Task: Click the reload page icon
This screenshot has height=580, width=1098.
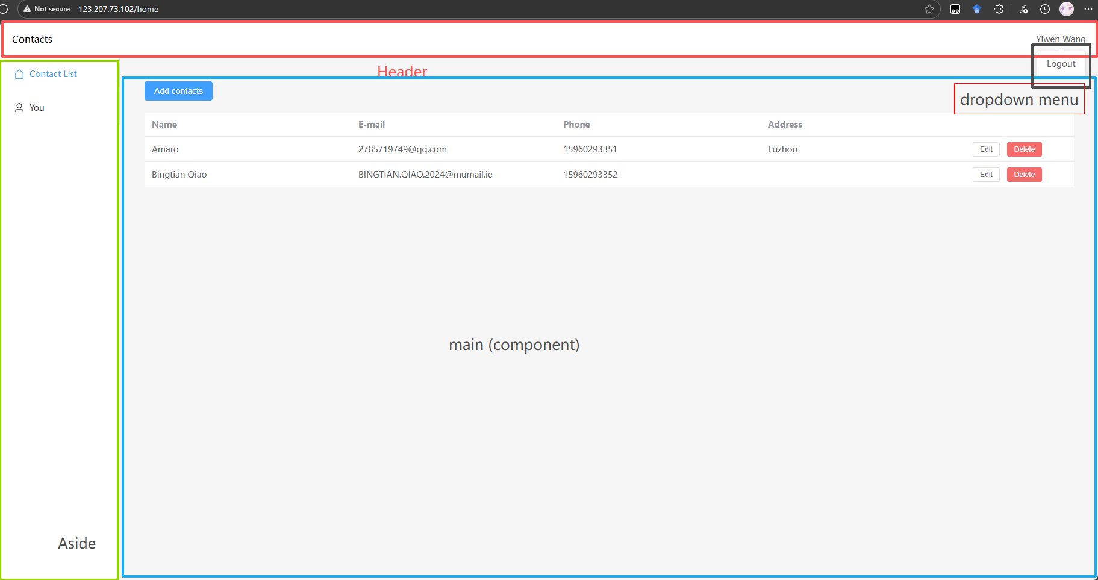Action: tap(5, 9)
